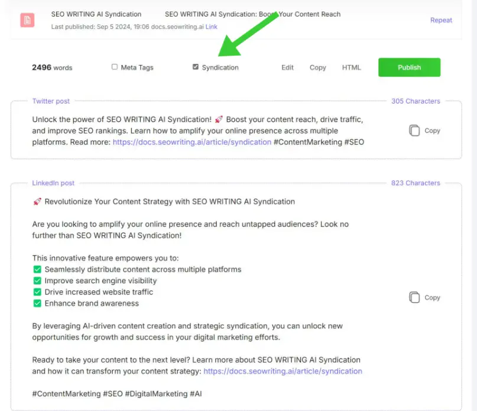Click the Copy label beside the Twitter post
This screenshot has width=477, height=411.
coord(432,131)
